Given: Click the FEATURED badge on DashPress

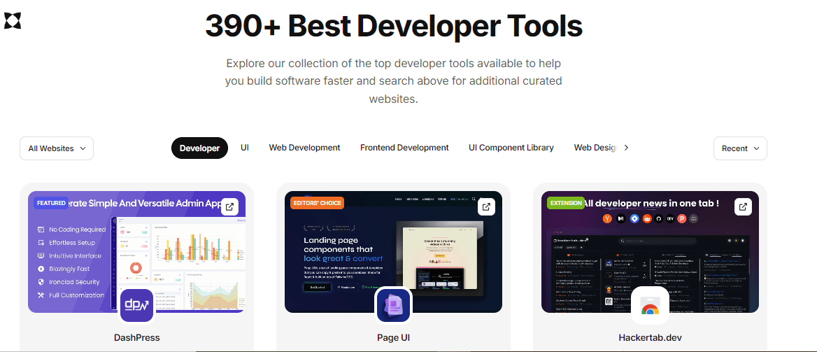Looking at the screenshot, I should pyautogui.click(x=51, y=203).
